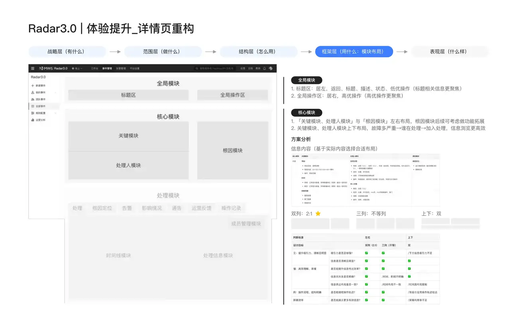Open the 工作台 nav item
The height and width of the screenshot is (318, 510).
click(x=94, y=68)
